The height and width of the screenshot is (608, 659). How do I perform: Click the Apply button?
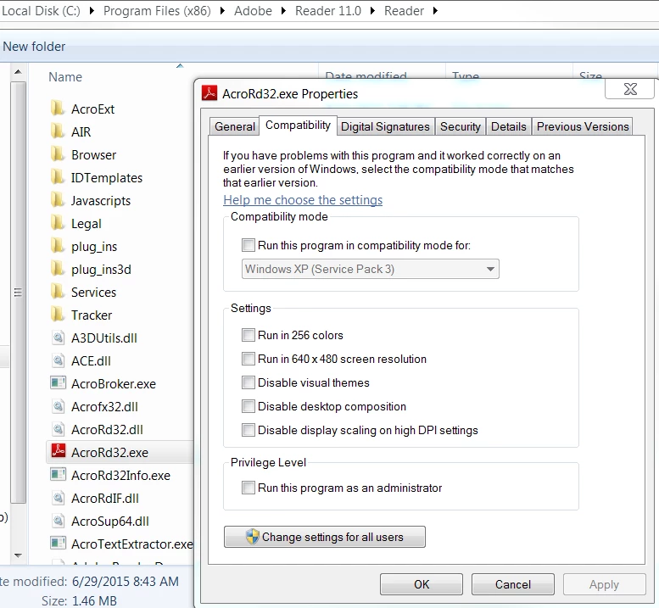pyautogui.click(x=605, y=584)
